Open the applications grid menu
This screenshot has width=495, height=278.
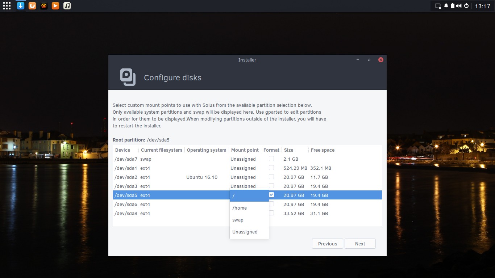tap(7, 5)
